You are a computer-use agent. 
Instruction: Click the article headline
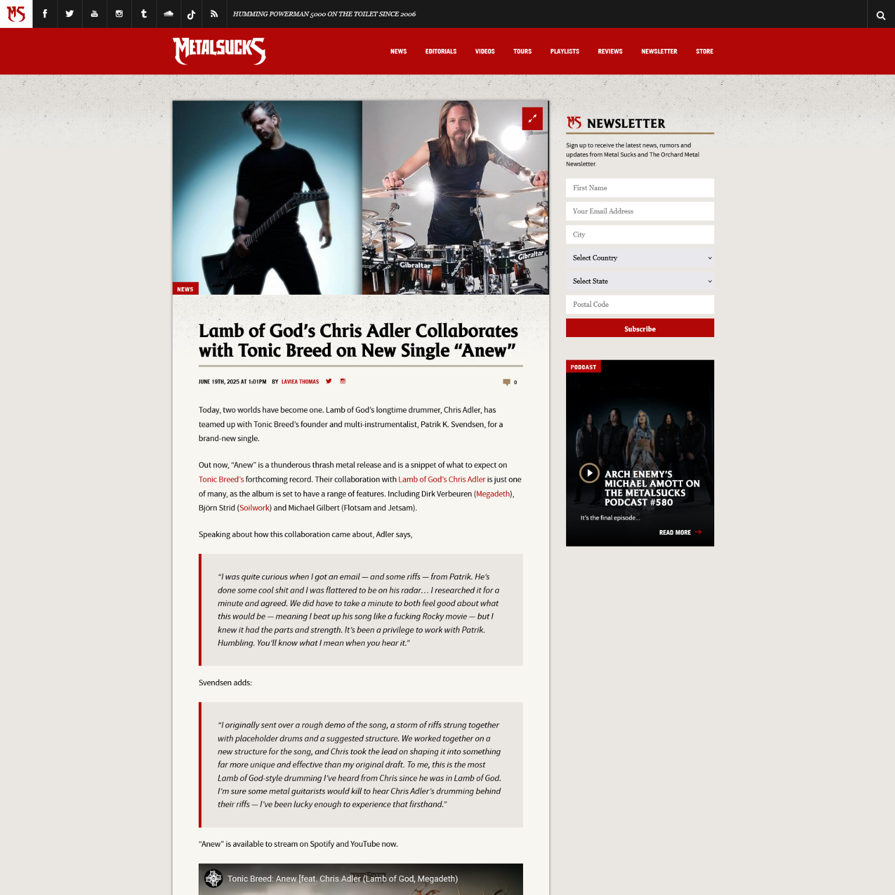358,341
